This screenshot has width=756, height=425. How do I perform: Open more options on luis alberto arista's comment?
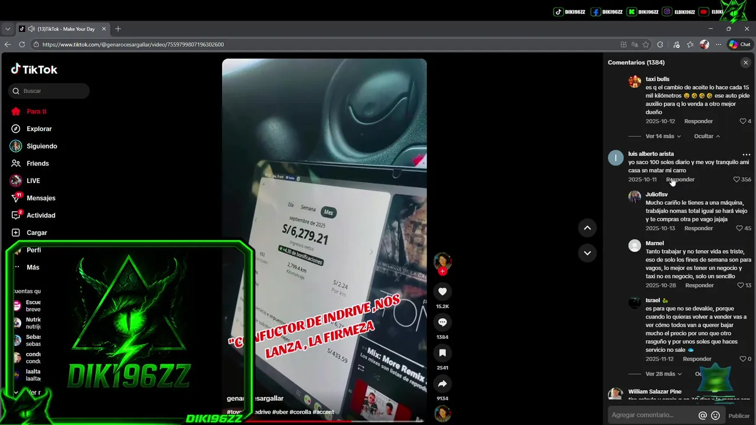point(746,155)
